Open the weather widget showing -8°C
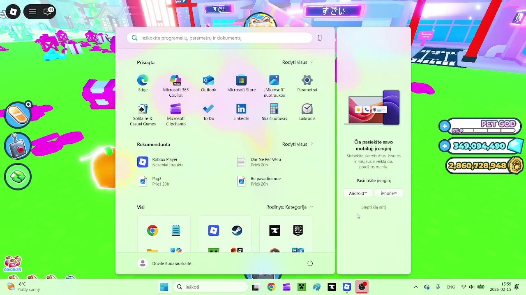The height and width of the screenshot is (295, 526). [x=24, y=287]
